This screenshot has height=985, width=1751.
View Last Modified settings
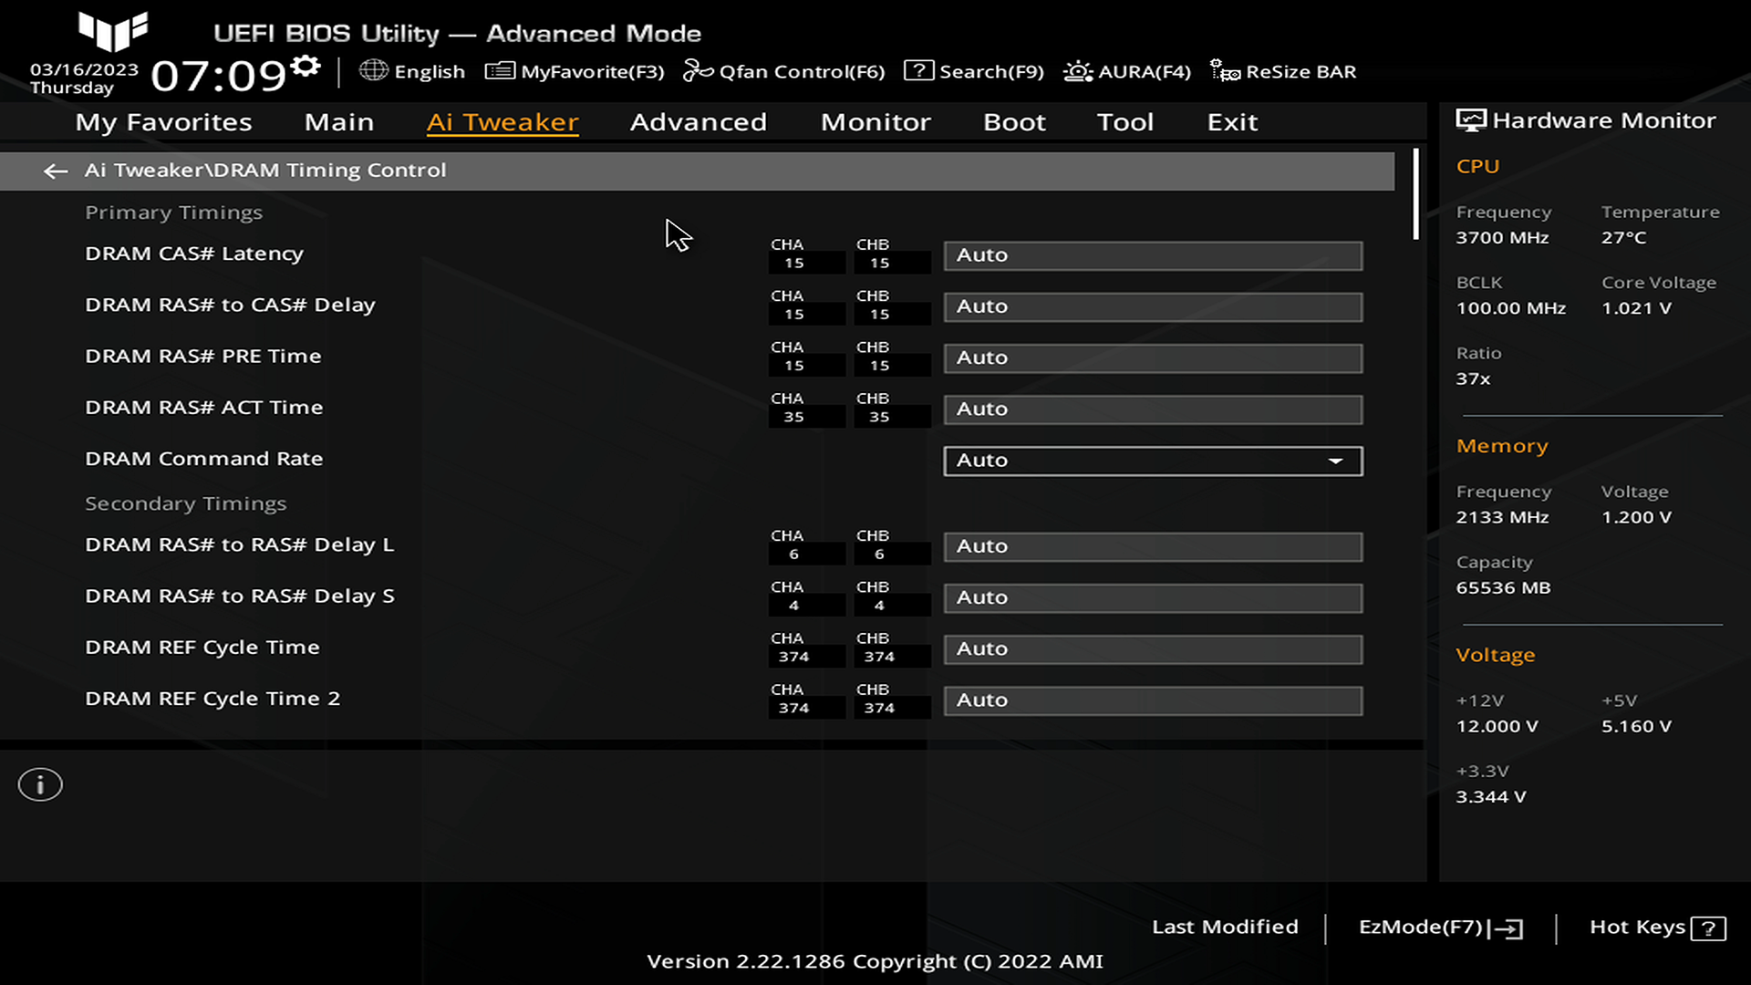coord(1226,926)
